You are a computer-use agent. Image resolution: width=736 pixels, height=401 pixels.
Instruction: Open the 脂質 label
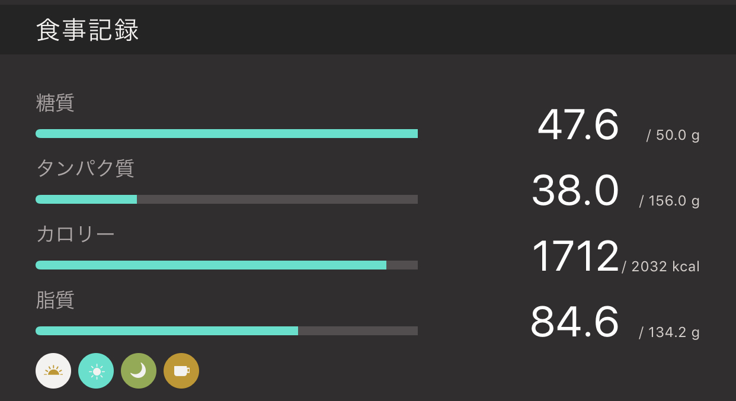click(x=55, y=300)
